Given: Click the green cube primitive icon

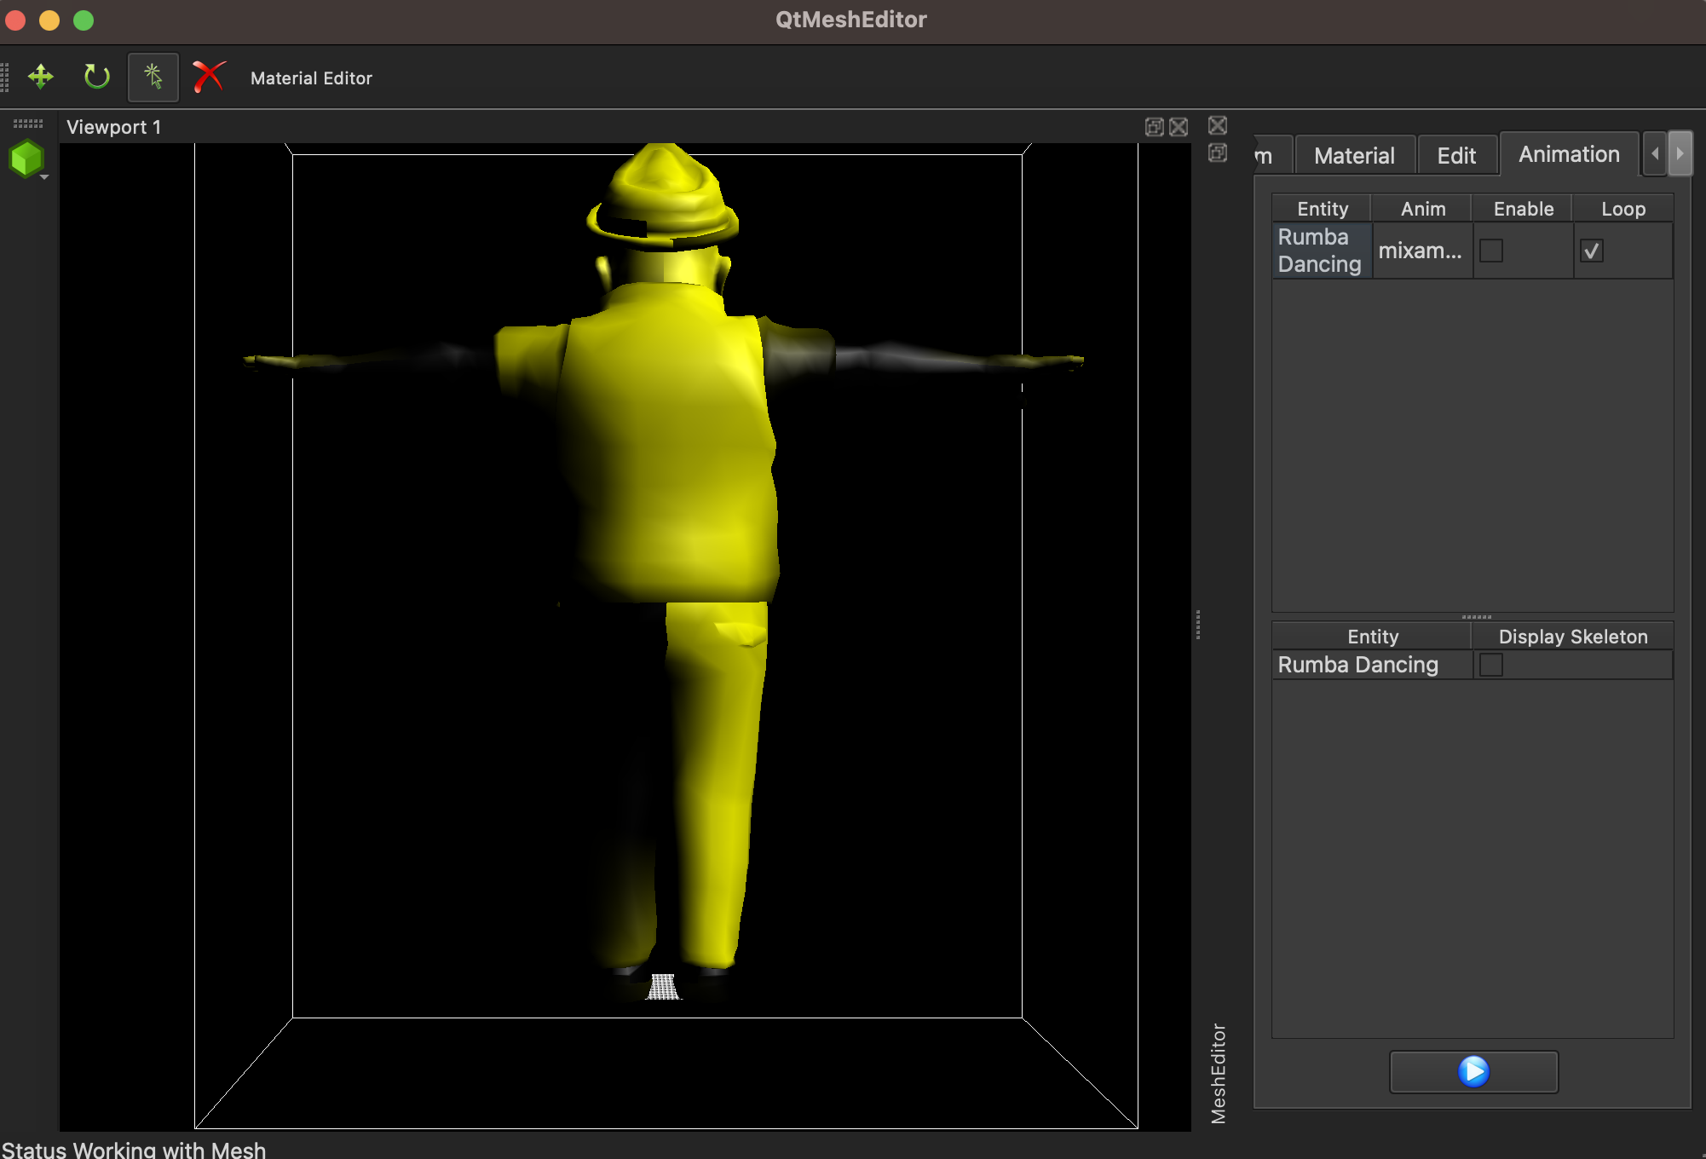Looking at the screenshot, I should click(26, 159).
